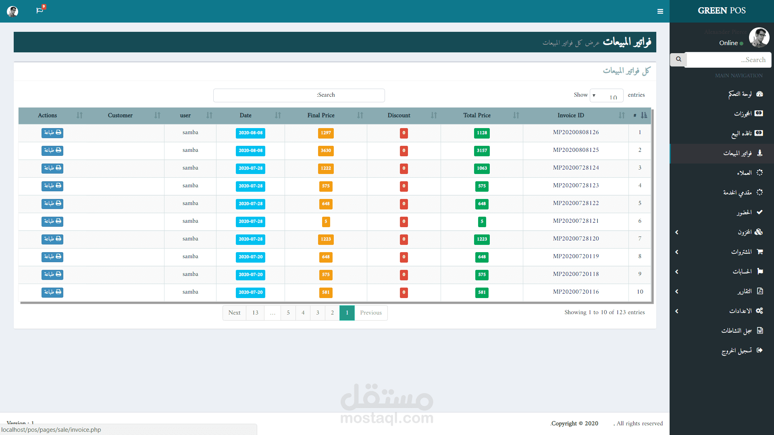Viewport: 774px width, 435px height.
Task: Click the user avatar in top-left header
Action: pos(12,11)
